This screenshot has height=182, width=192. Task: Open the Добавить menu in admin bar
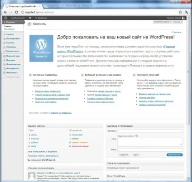tap(41, 18)
